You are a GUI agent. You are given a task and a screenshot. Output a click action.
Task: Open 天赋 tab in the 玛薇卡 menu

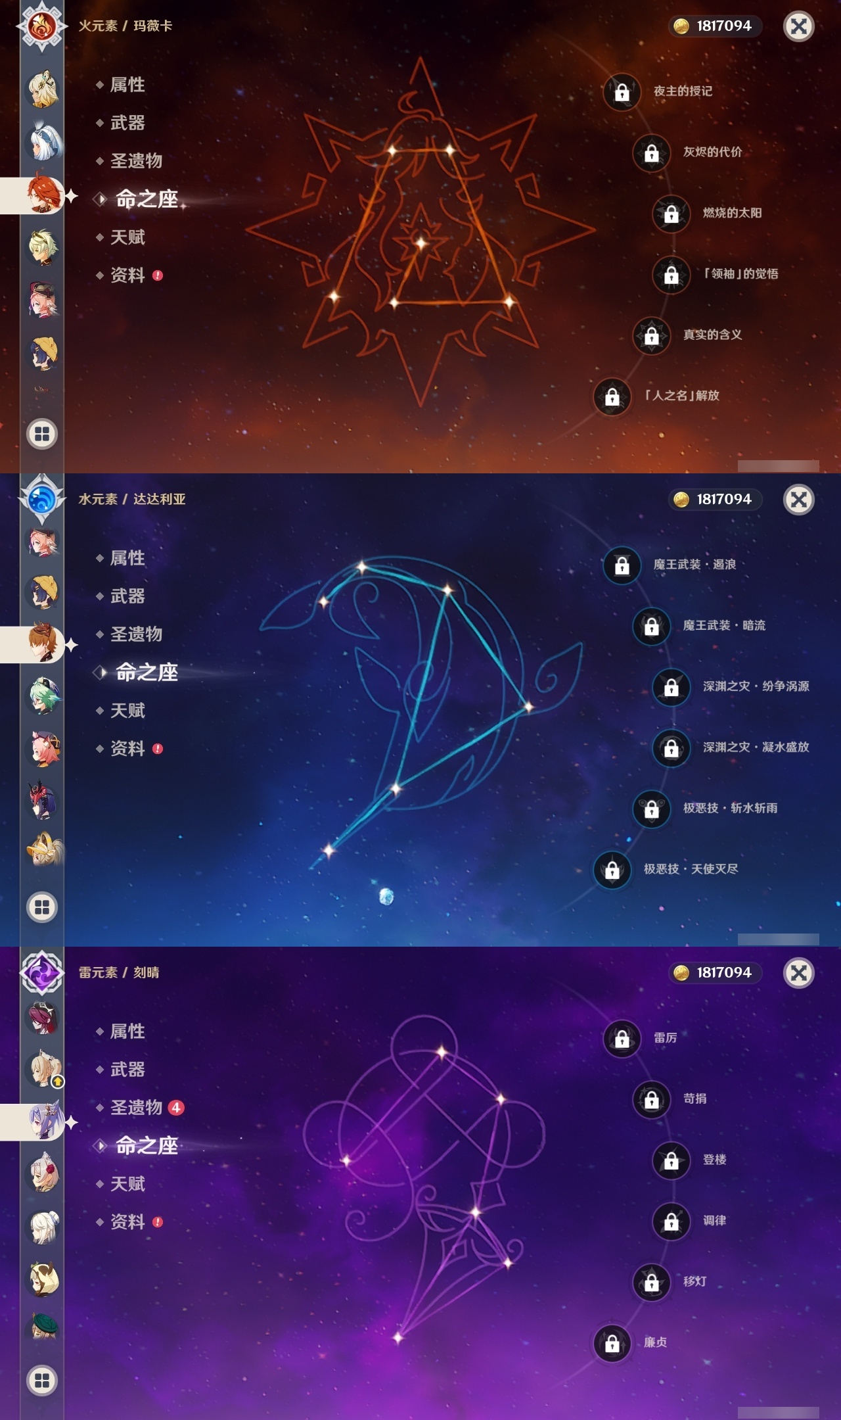pyautogui.click(x=127, y=237)
